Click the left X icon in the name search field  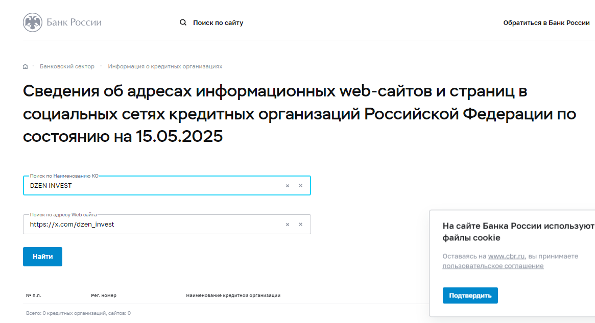(288, 186)
